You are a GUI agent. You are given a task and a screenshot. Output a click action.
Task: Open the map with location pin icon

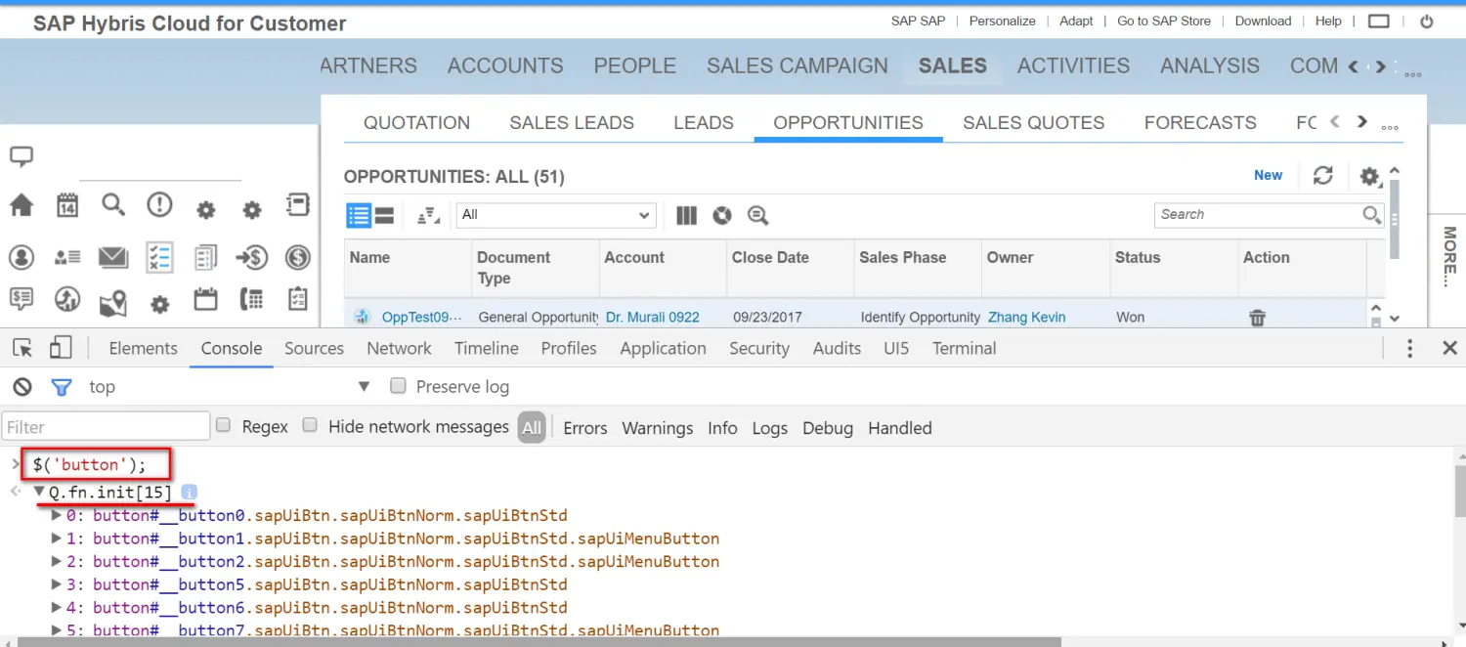(113, 303)
